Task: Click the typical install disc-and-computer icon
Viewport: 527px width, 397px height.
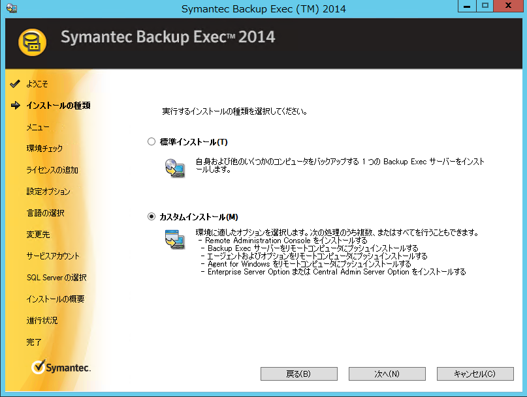Action: point(175,168)
